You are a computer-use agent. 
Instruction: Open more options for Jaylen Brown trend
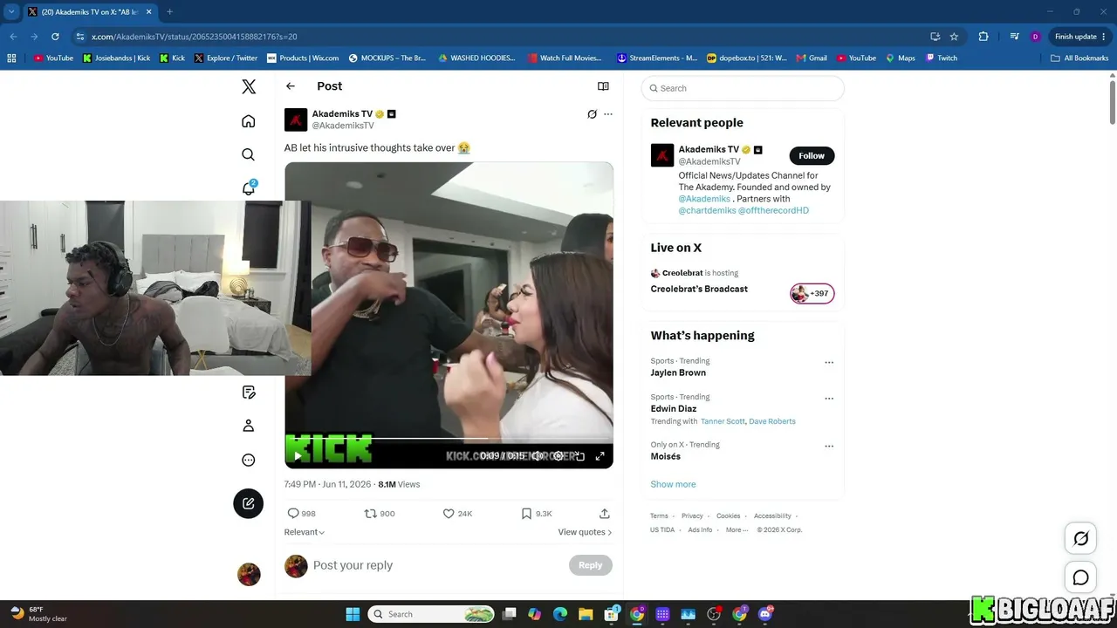click(829, 362)
